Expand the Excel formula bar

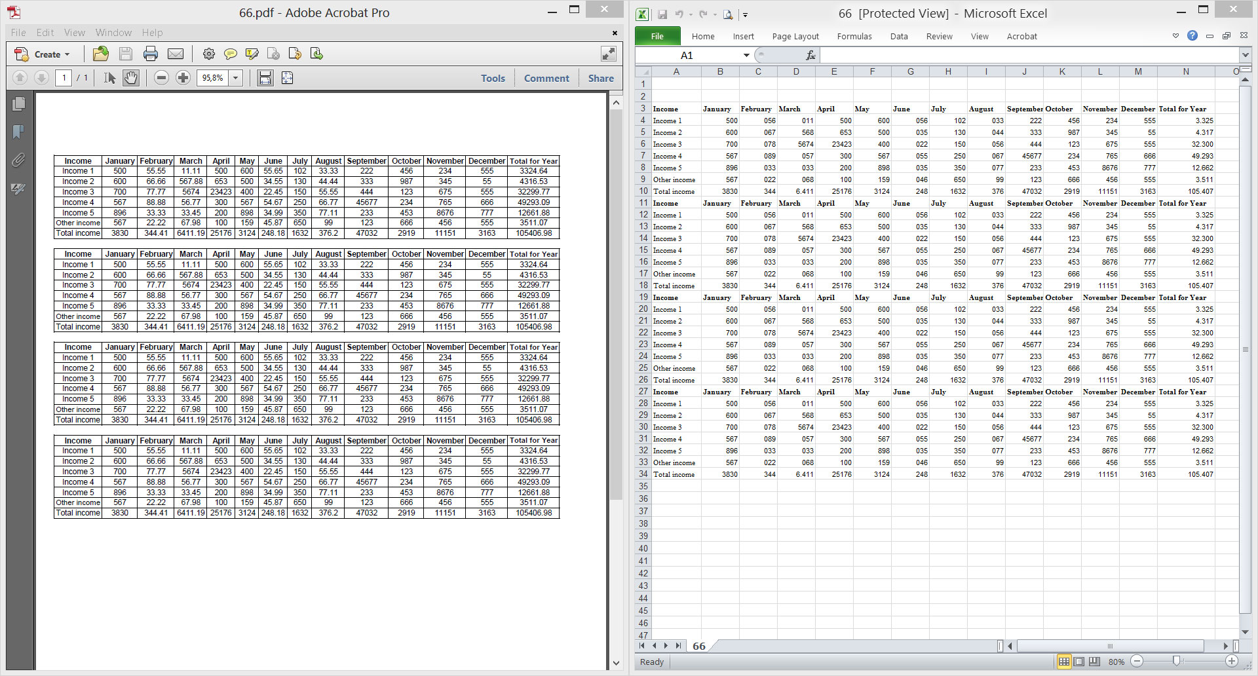1245,56
